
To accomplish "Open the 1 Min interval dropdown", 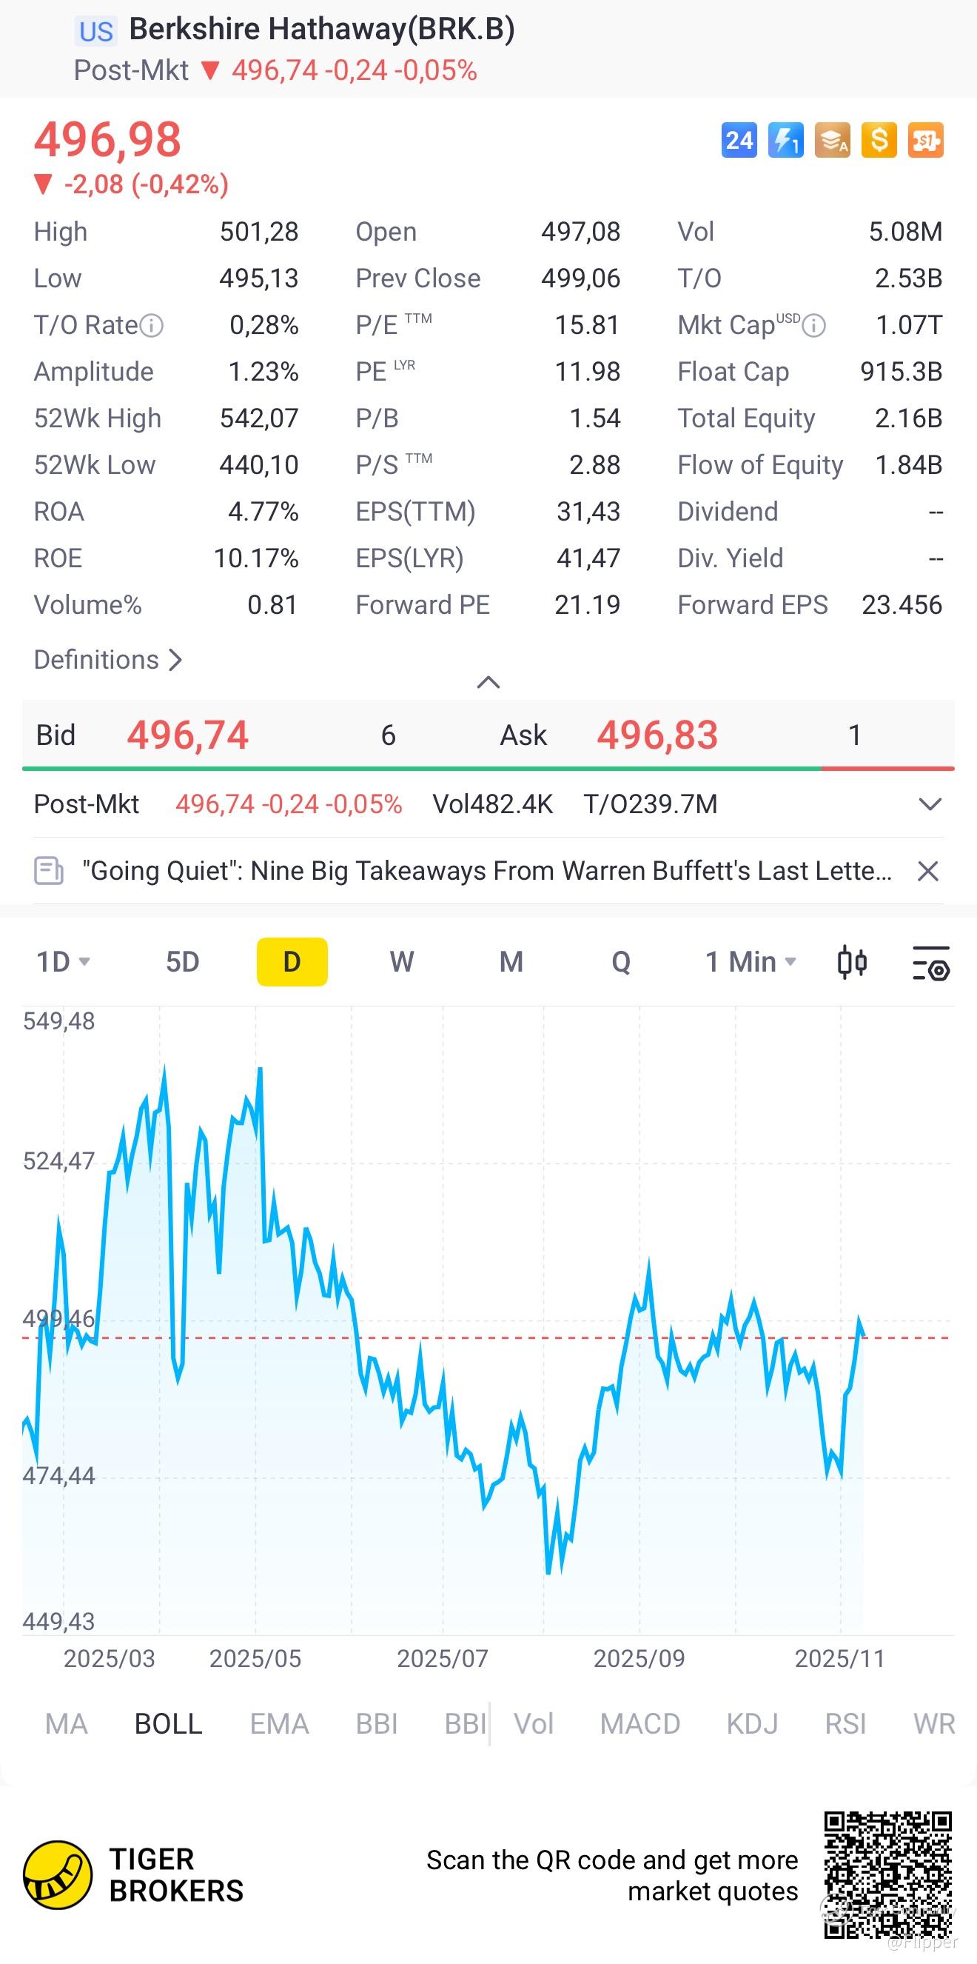I will [751, 962].
